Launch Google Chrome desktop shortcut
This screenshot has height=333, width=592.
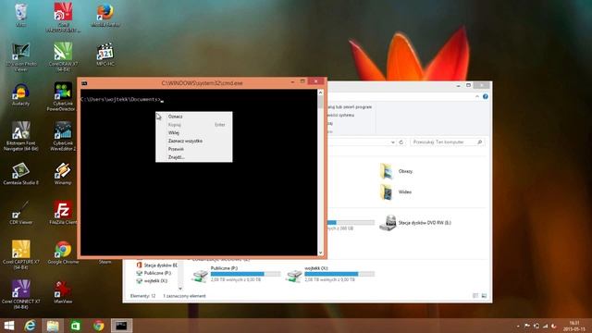(x=63, y=253)
